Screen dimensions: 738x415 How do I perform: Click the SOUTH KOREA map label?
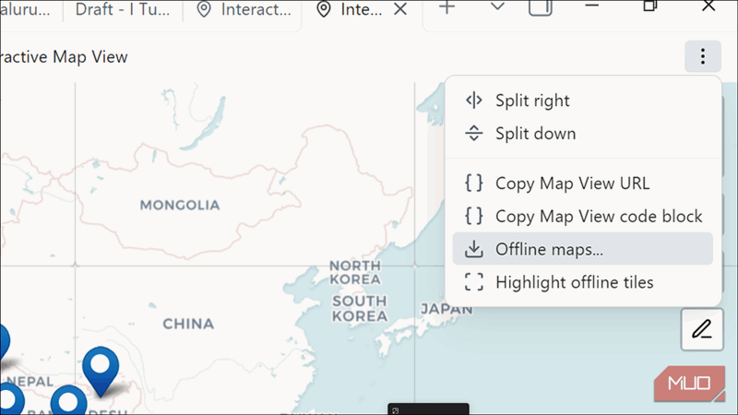[x=360, y=309]
